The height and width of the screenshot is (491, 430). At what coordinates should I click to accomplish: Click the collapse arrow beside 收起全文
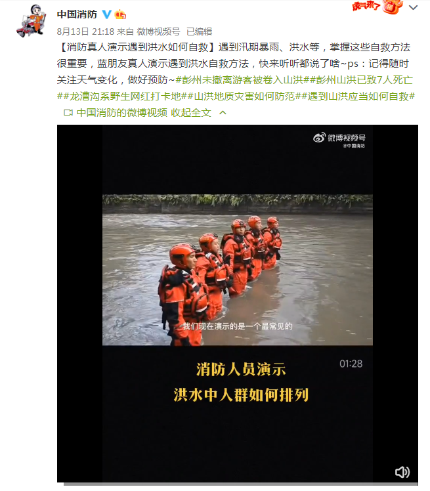point(223,113)
